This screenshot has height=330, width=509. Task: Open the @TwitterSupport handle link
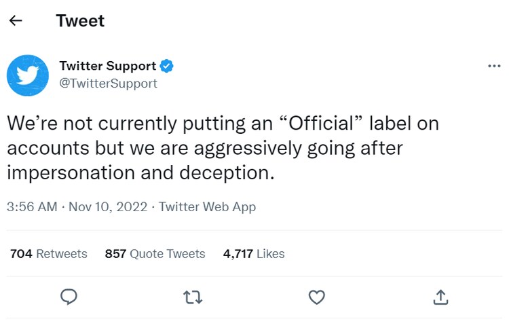coord(108,84)
